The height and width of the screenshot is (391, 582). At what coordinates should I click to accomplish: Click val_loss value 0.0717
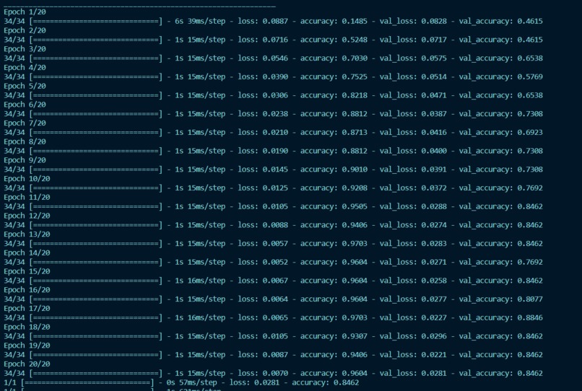[434, 40]
